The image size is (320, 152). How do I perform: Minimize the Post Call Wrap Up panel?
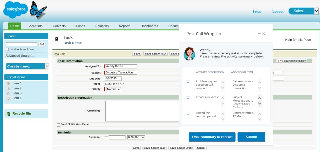pyautogui.click(x=259, y=34)
